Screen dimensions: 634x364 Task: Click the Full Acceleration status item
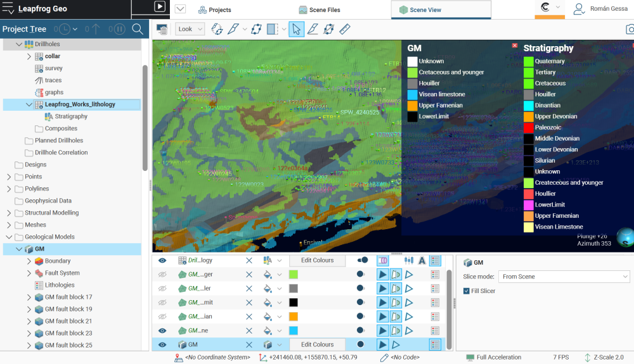[x=494, y=358]
